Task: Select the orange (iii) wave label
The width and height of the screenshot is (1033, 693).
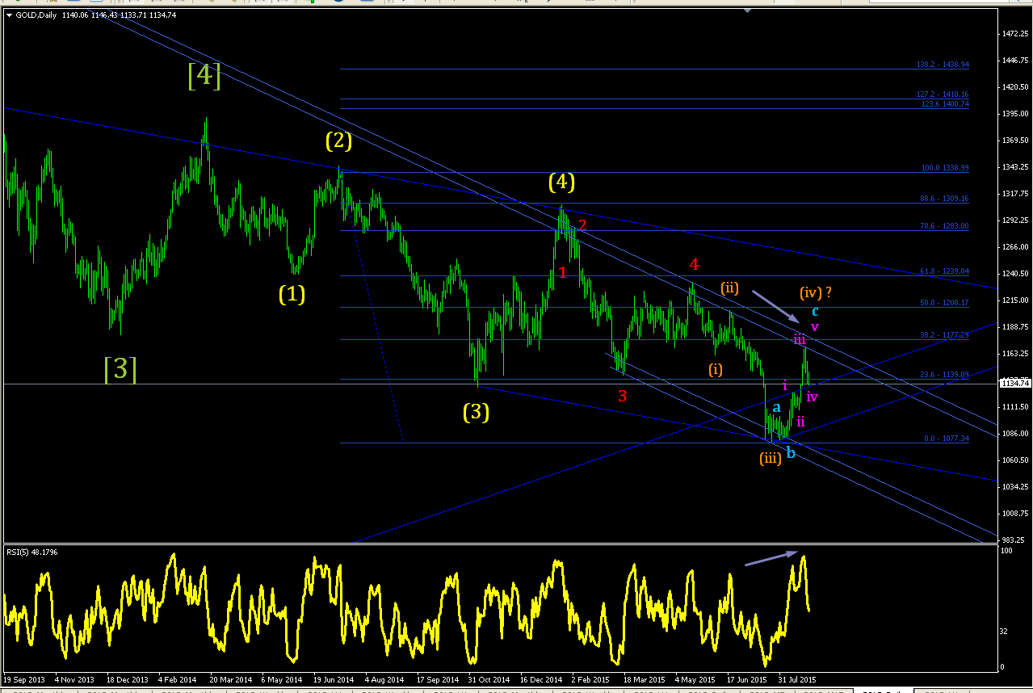Action: pyautogui.click(x=770, y=459)
